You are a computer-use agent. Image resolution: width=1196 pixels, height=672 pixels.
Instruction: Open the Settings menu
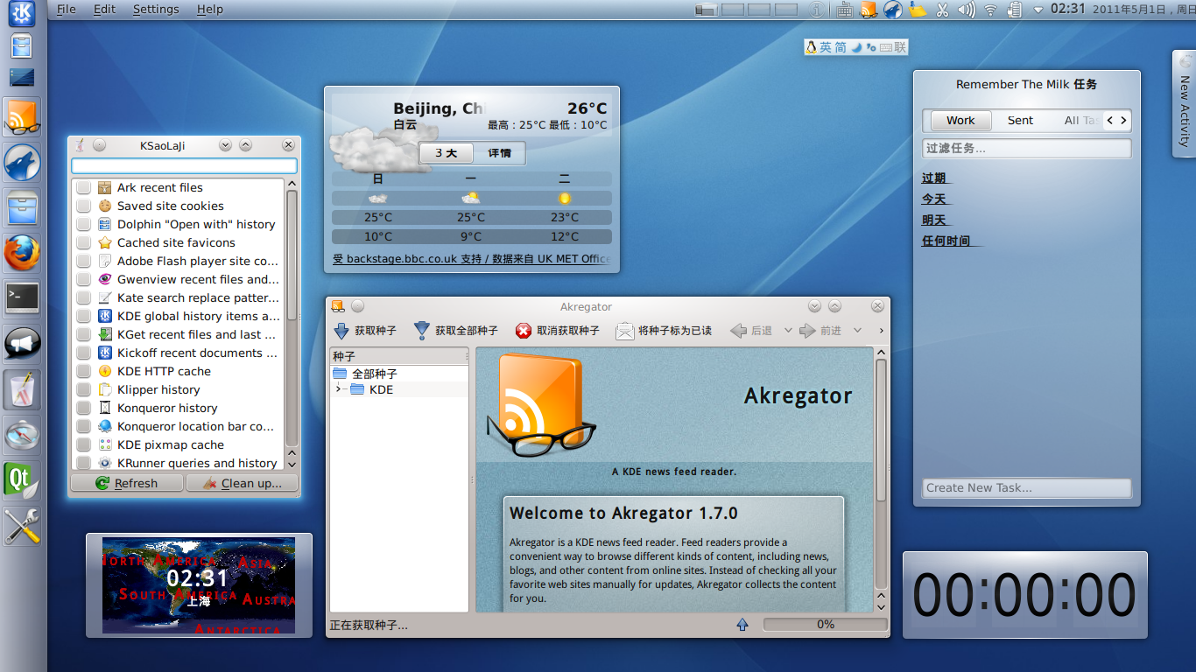[156, 10]
